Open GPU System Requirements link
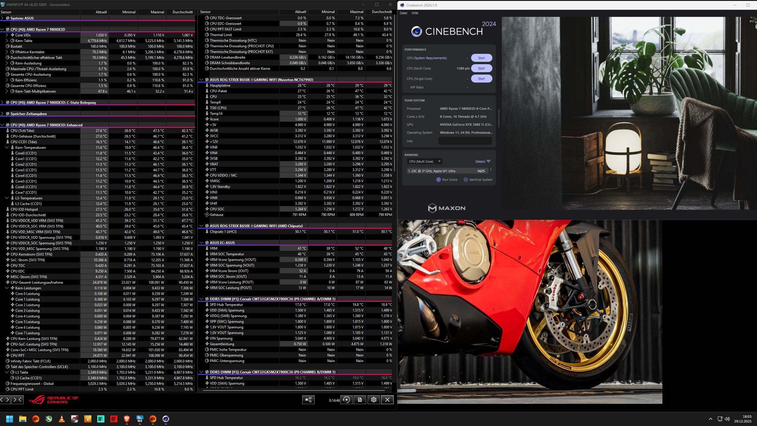This screenshot has width=757, height=426. point(430,58)
